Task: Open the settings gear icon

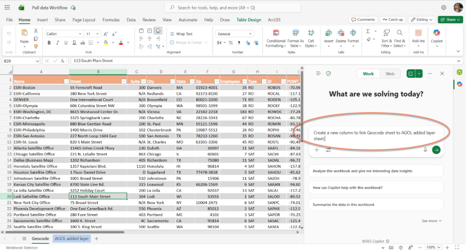Action: point(444,8)
